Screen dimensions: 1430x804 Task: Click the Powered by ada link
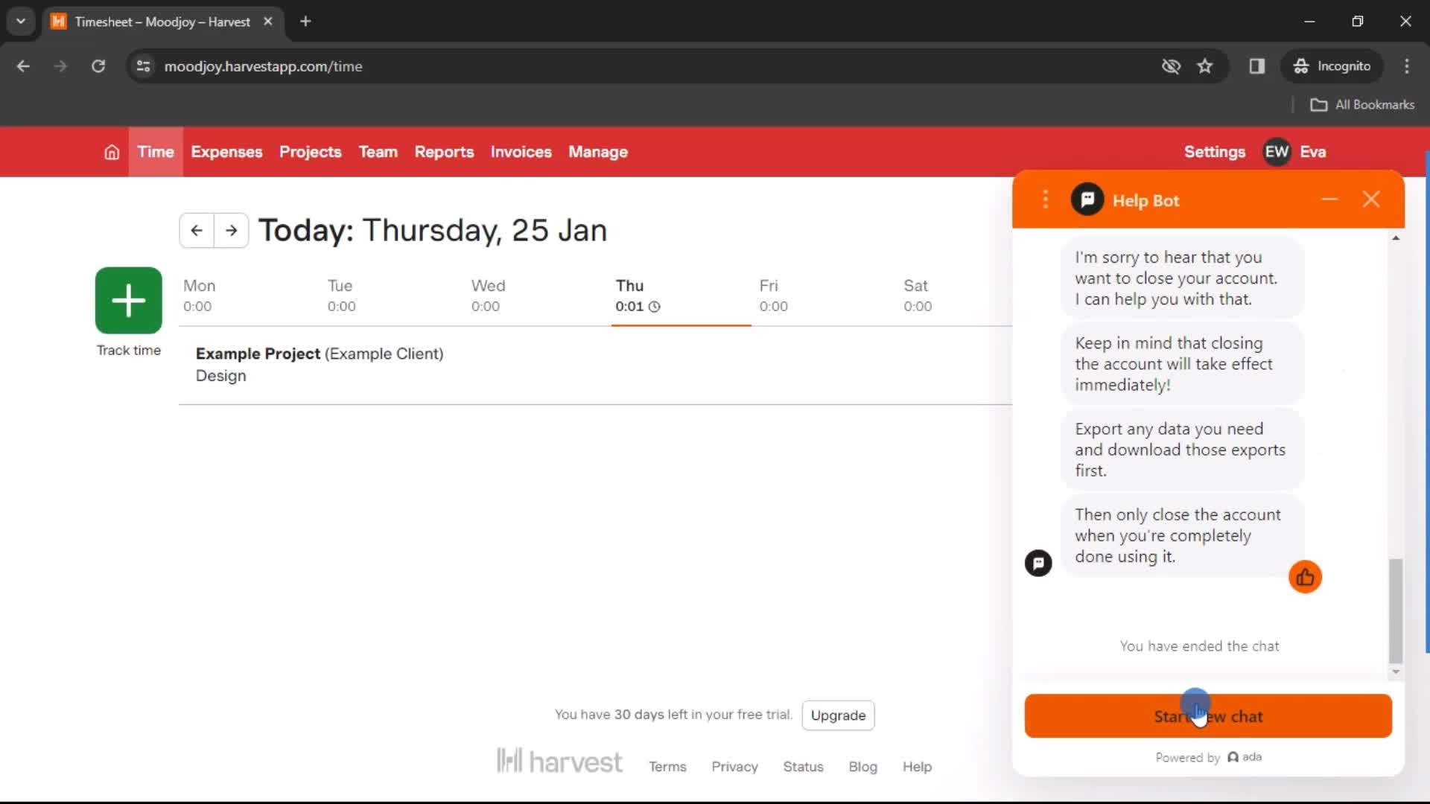tap(1208, 757)
